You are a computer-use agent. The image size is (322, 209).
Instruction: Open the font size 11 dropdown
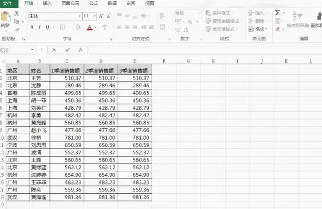click(94, 16)
